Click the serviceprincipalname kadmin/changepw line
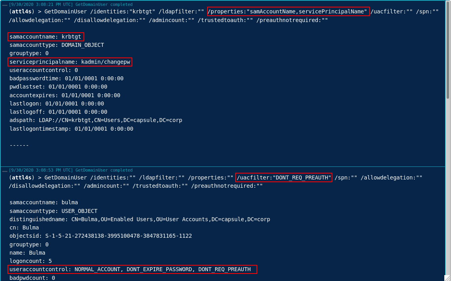Screen dimensions: 451x281 70,62
